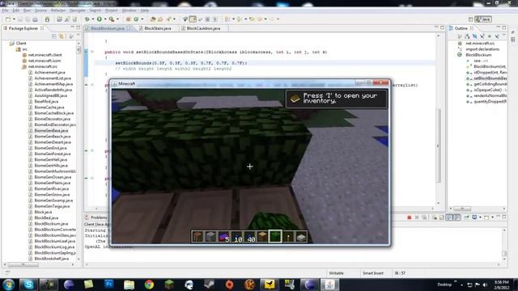
Task: Open dropdown beside New Java Class icon
Action: (142, 19)
